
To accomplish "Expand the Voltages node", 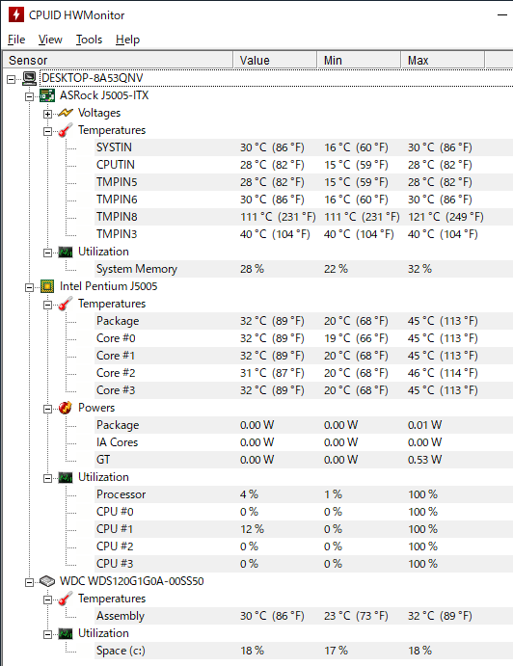I will (47, 114).
